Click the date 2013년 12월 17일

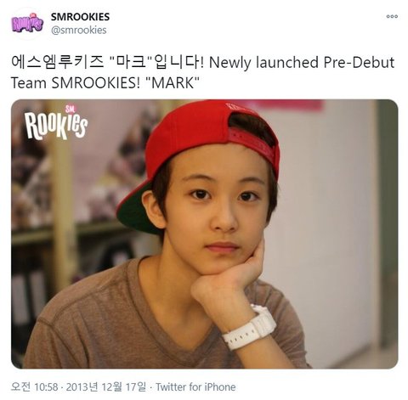point(106,386)
